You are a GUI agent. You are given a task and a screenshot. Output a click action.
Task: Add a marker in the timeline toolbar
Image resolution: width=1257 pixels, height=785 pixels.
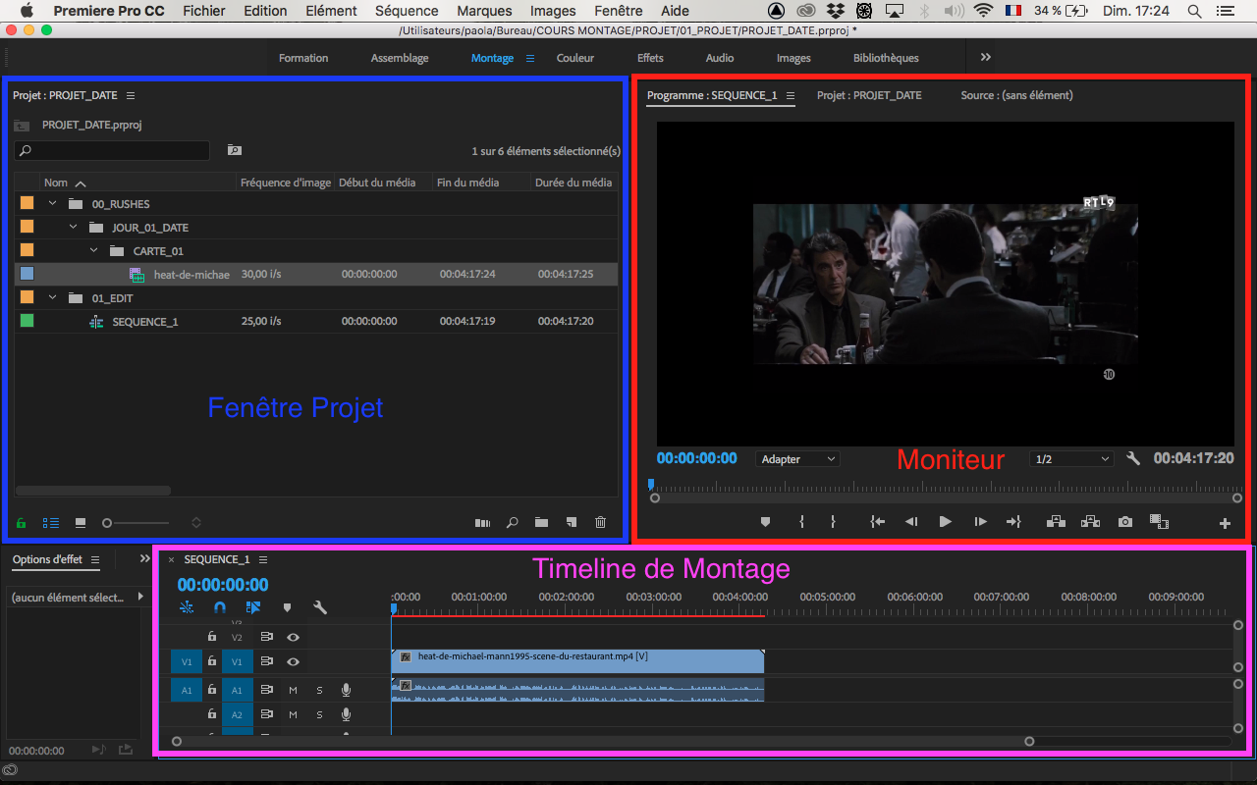coord(288,607)
